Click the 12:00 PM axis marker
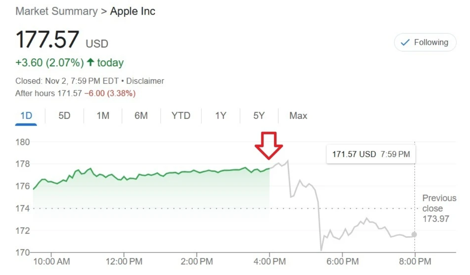This screenshot has height=275, width=470. pos(124,262)
